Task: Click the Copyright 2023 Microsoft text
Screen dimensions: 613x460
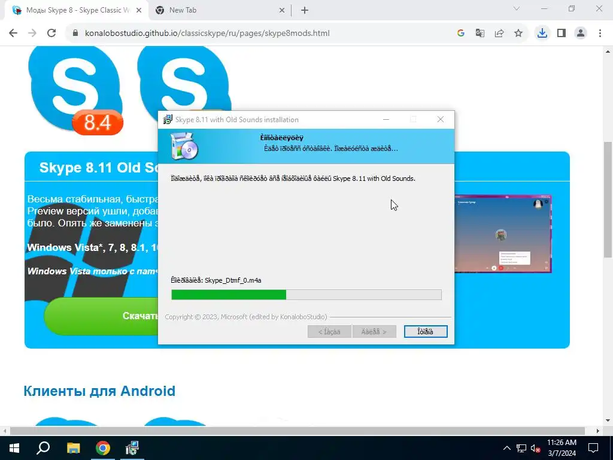Action: pos(246,317)
